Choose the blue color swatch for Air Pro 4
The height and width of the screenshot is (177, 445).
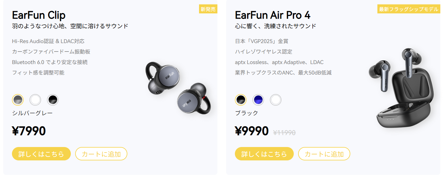pos(258,100)
